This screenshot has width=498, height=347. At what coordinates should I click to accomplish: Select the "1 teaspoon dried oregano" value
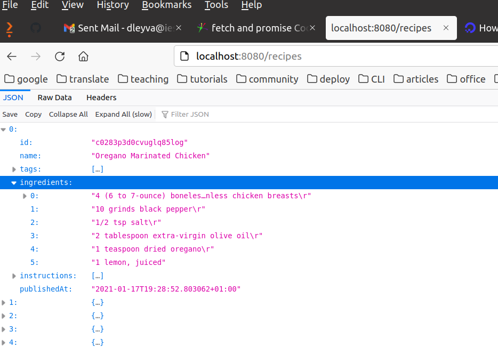(x=153, y=249)
